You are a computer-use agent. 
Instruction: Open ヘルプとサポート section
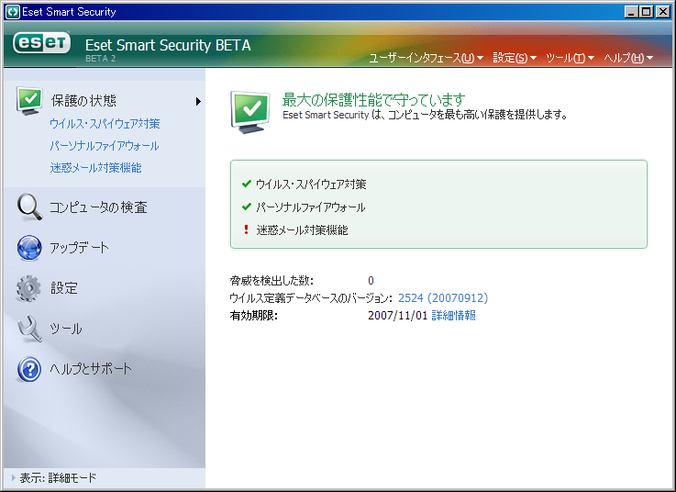[91, 369]
